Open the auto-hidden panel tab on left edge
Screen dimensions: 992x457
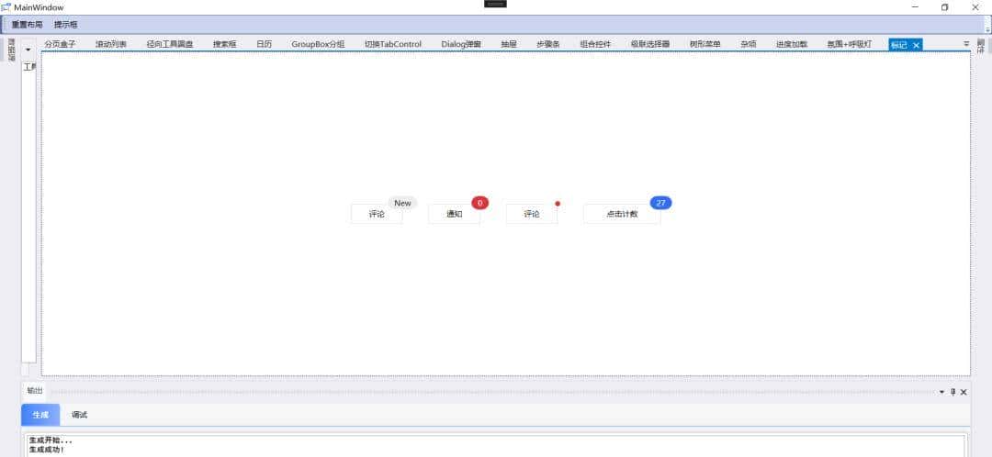(11, 50)
